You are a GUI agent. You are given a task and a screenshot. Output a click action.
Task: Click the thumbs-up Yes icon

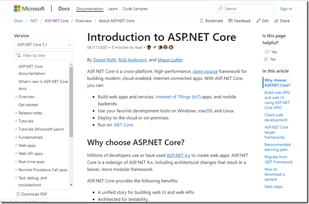point(267,52)
